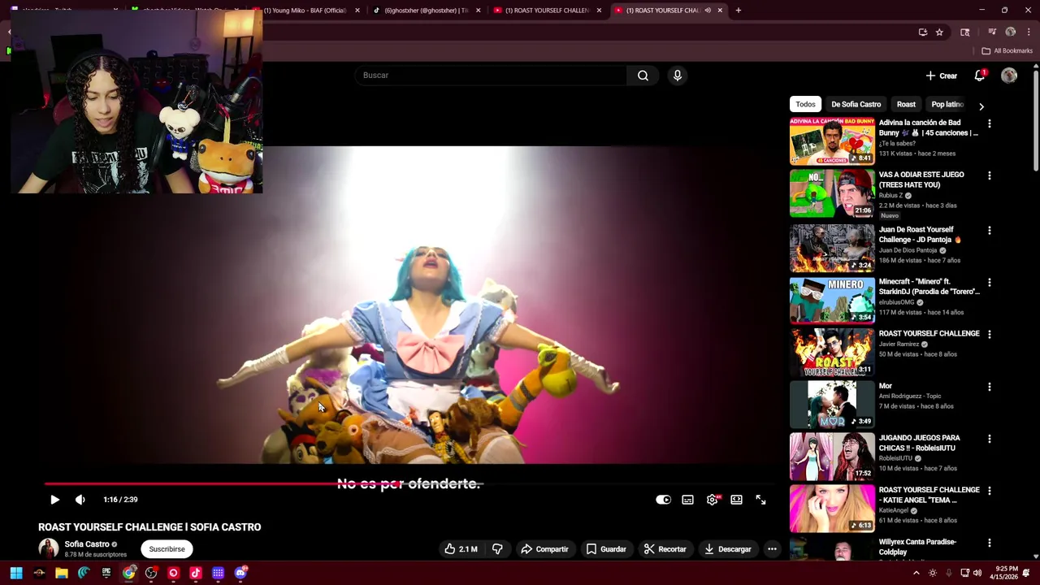Screen dimensions: 1040x585
Task: Open options for VAS A ODIAR ESTE JUEGO
Action: point(989,175)
